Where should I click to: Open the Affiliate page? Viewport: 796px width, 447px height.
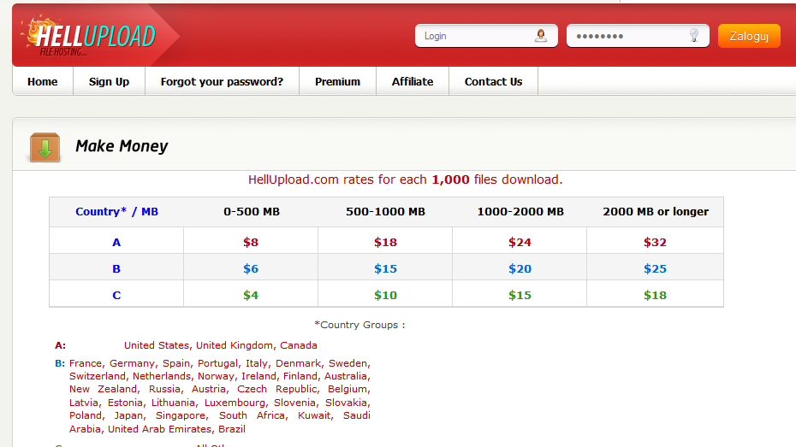coord(413,82)
